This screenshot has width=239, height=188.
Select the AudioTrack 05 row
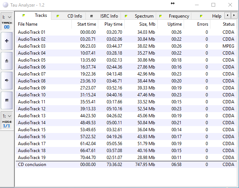coord(126,60)
